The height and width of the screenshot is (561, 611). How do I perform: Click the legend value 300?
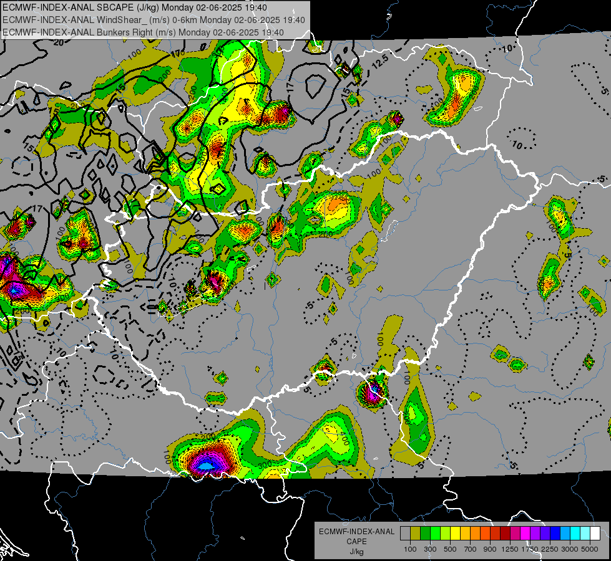coord(430,549)
